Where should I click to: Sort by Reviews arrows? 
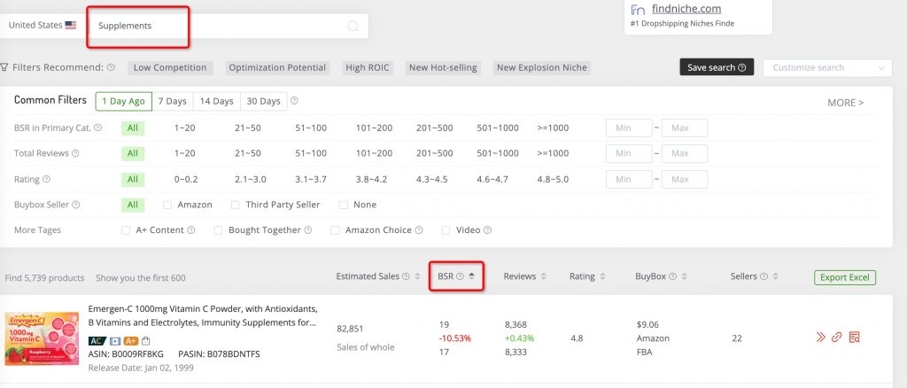(543, 276)
